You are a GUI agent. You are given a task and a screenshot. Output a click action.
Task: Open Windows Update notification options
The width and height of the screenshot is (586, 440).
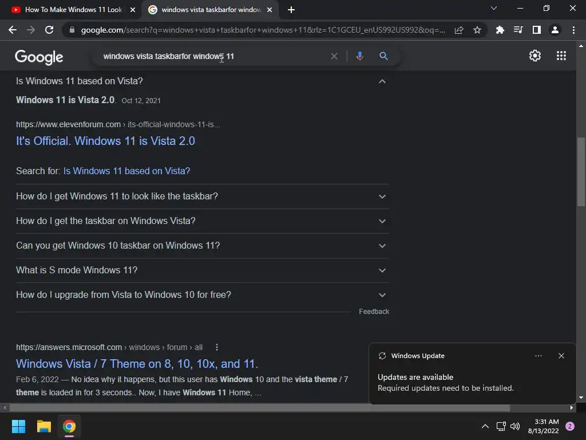tap(538, 356)
